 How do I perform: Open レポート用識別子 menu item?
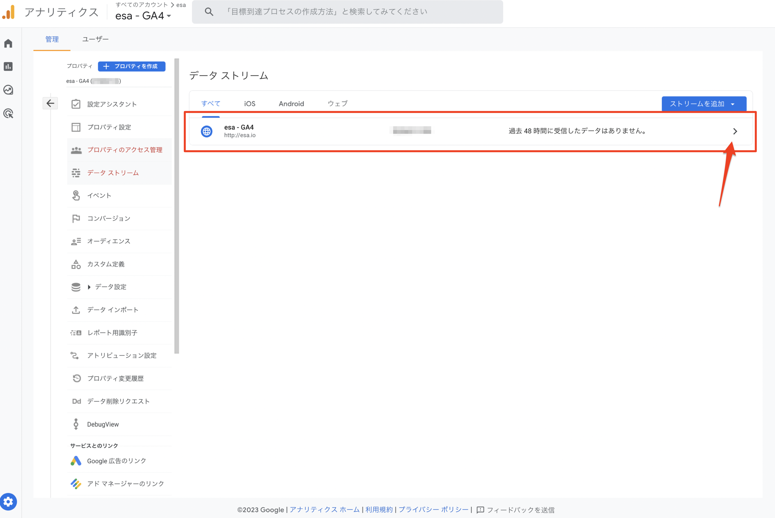[119, 333]
